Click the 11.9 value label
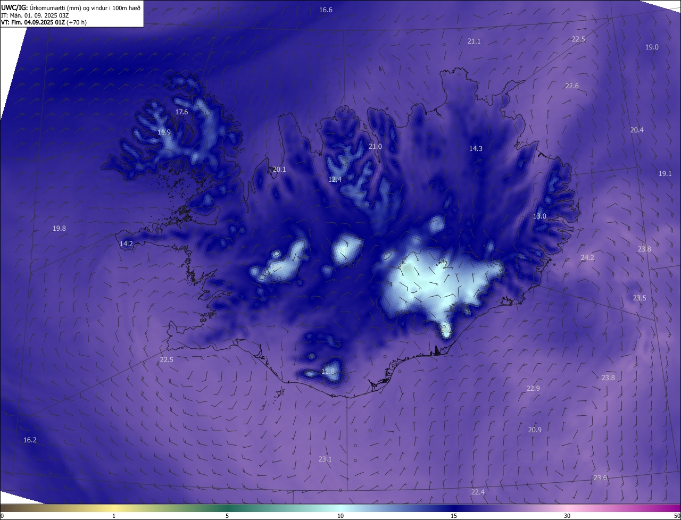 click(x=164, y=132)
